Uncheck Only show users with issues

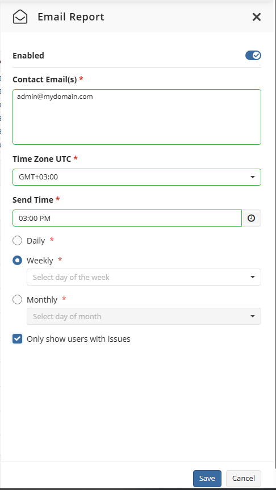pos(17,339)
